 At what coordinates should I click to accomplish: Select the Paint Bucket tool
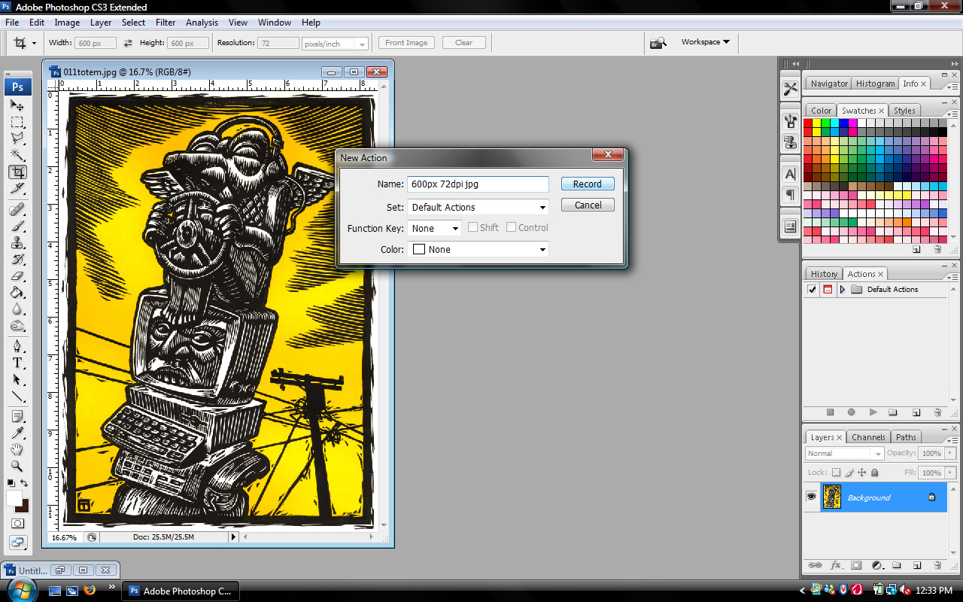(x=17, y=292)
